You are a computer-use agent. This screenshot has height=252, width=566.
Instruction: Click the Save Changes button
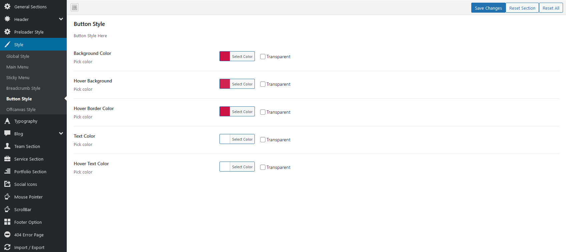[x=488, y=8]
